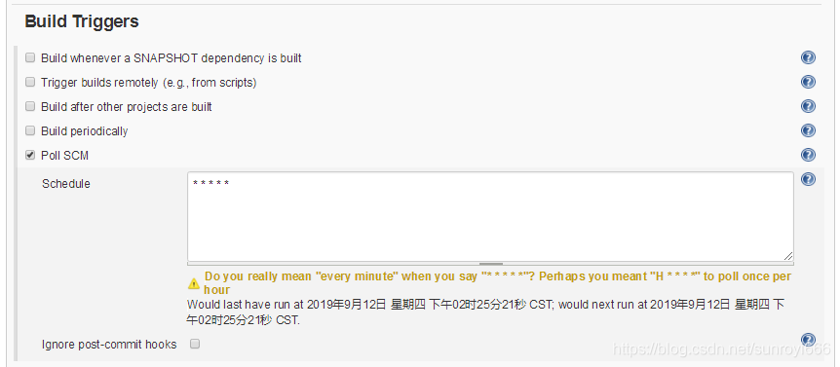The image size is (840, 367).
Task: Click the Schedule textarea corner resize grip
Action: pos(788,256)
